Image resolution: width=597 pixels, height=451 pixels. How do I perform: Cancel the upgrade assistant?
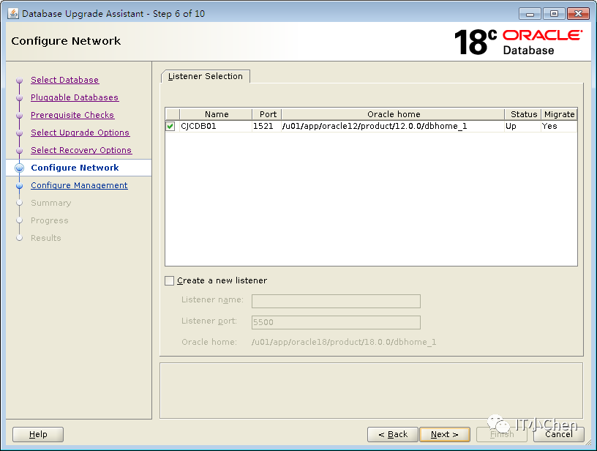(558, 434)
